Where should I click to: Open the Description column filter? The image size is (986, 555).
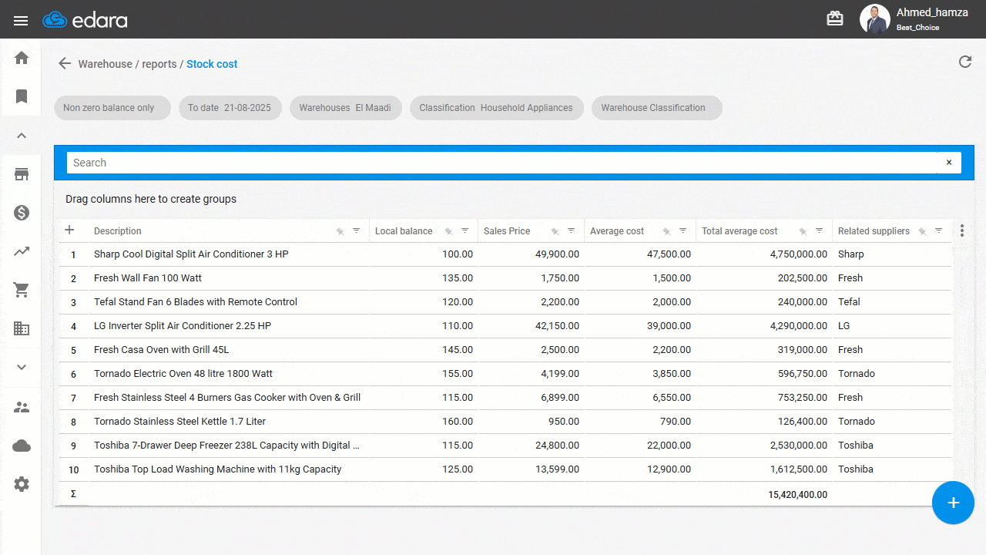click(356, 230)
